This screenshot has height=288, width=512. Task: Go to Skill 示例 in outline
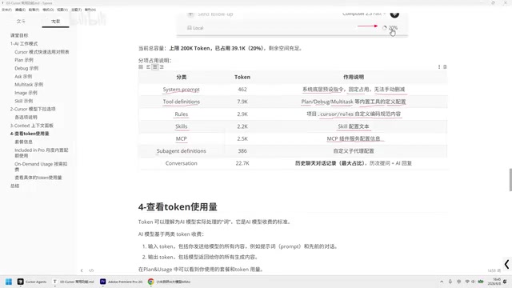tap(23, 101)
